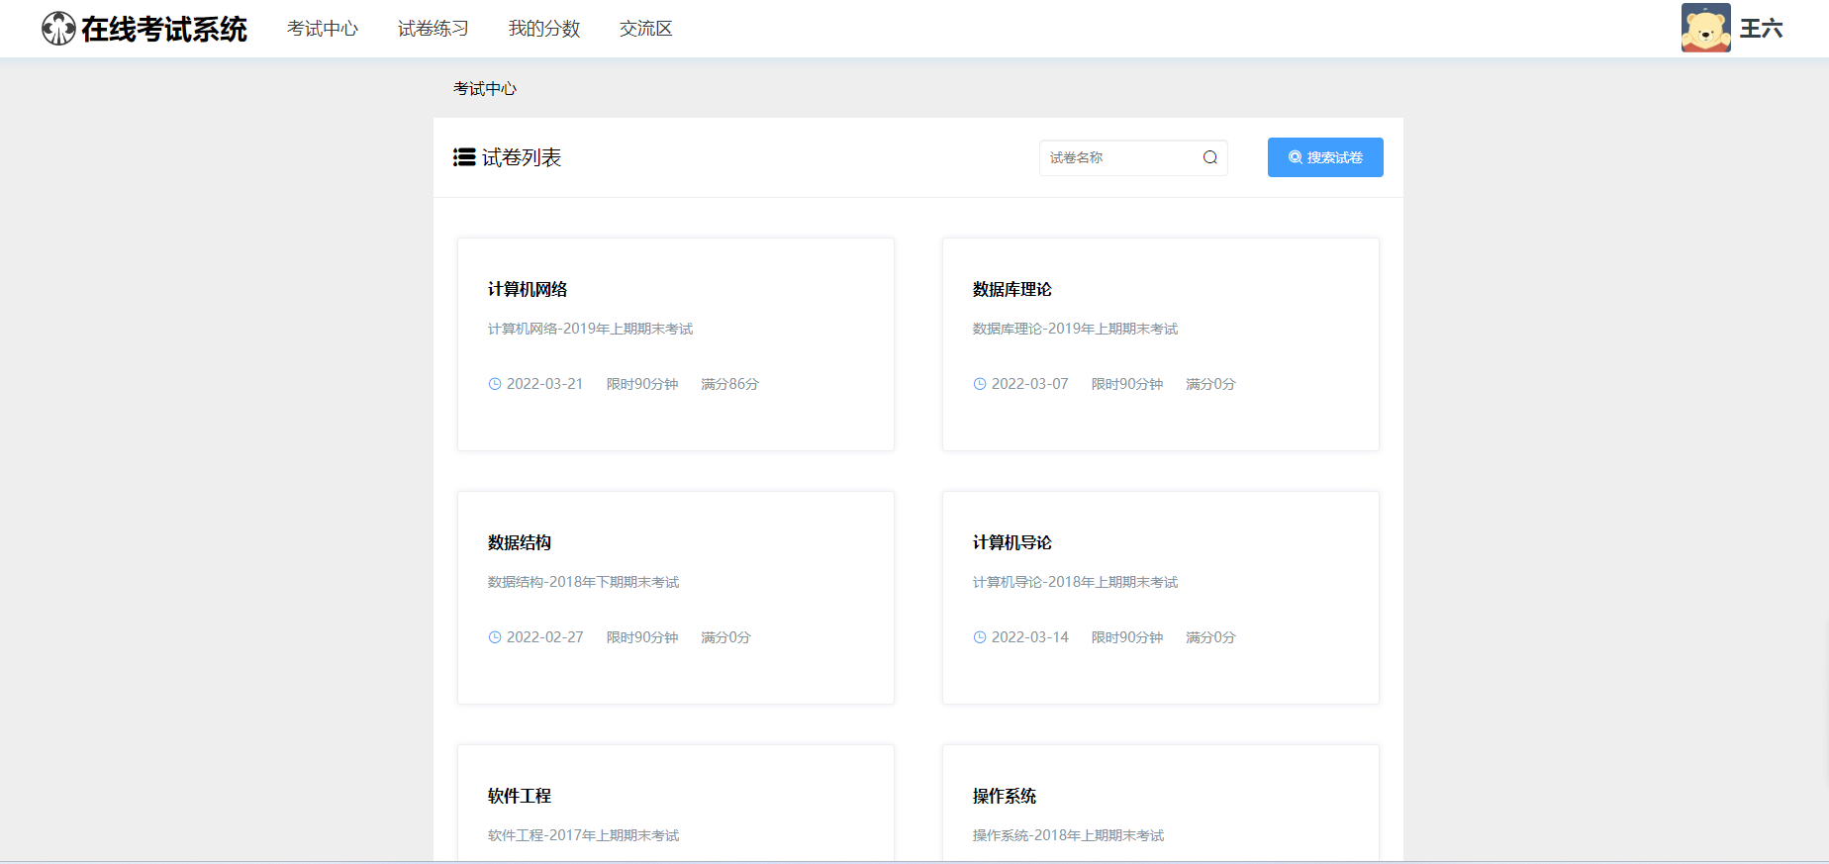Click 计算机导论-2018年上期期末考试 description
The image size is (1829, 864).
pos(1076,582)
